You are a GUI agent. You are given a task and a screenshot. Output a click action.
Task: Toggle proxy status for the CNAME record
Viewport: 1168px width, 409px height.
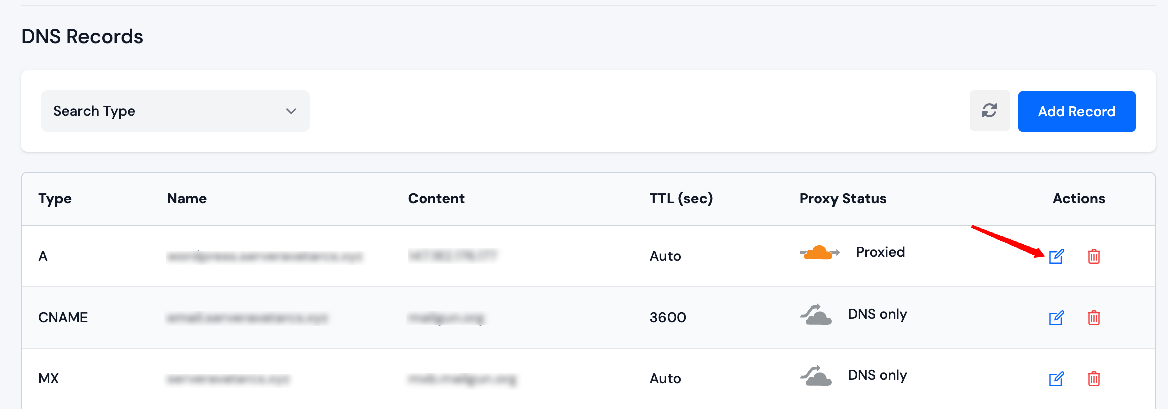coord(816,315)
